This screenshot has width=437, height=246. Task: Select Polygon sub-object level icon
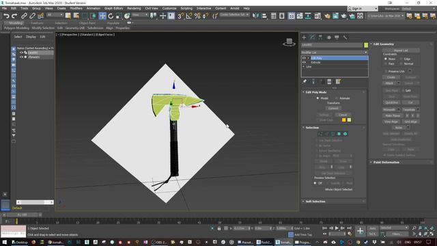(x=339, y=134)
